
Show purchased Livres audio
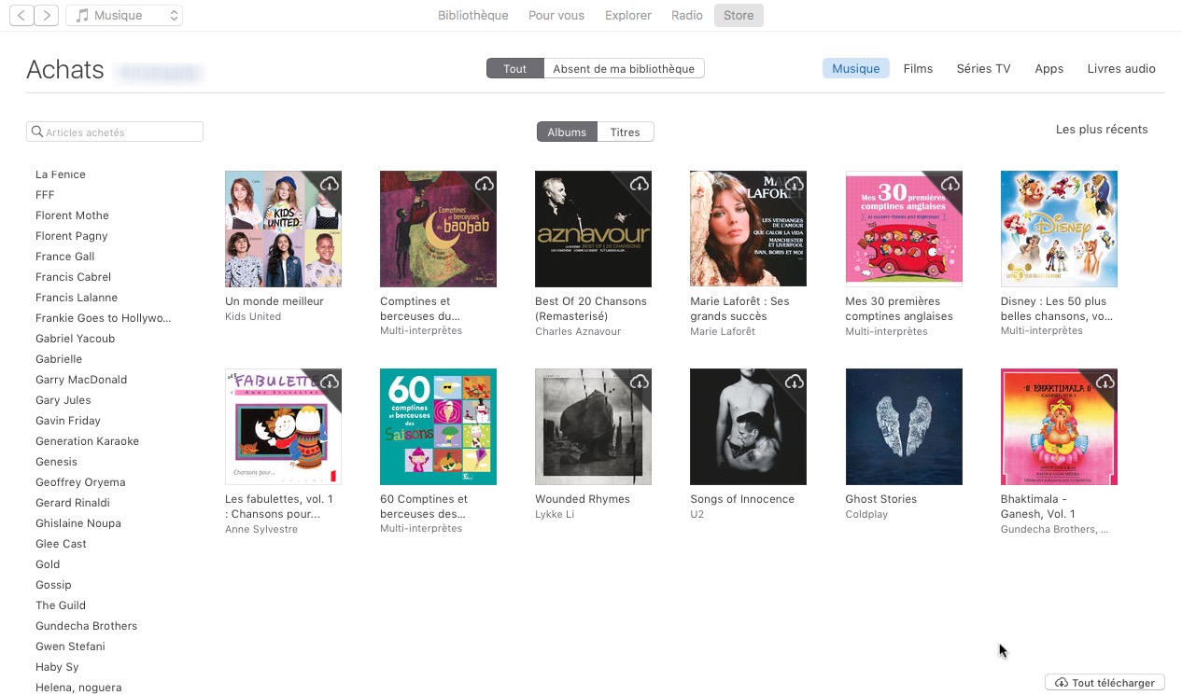(x=1121, y=68)
